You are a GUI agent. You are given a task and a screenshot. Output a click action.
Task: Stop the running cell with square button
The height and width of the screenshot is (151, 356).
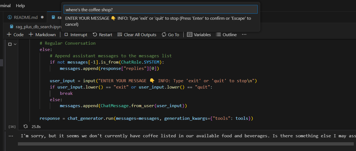point(10,44)
